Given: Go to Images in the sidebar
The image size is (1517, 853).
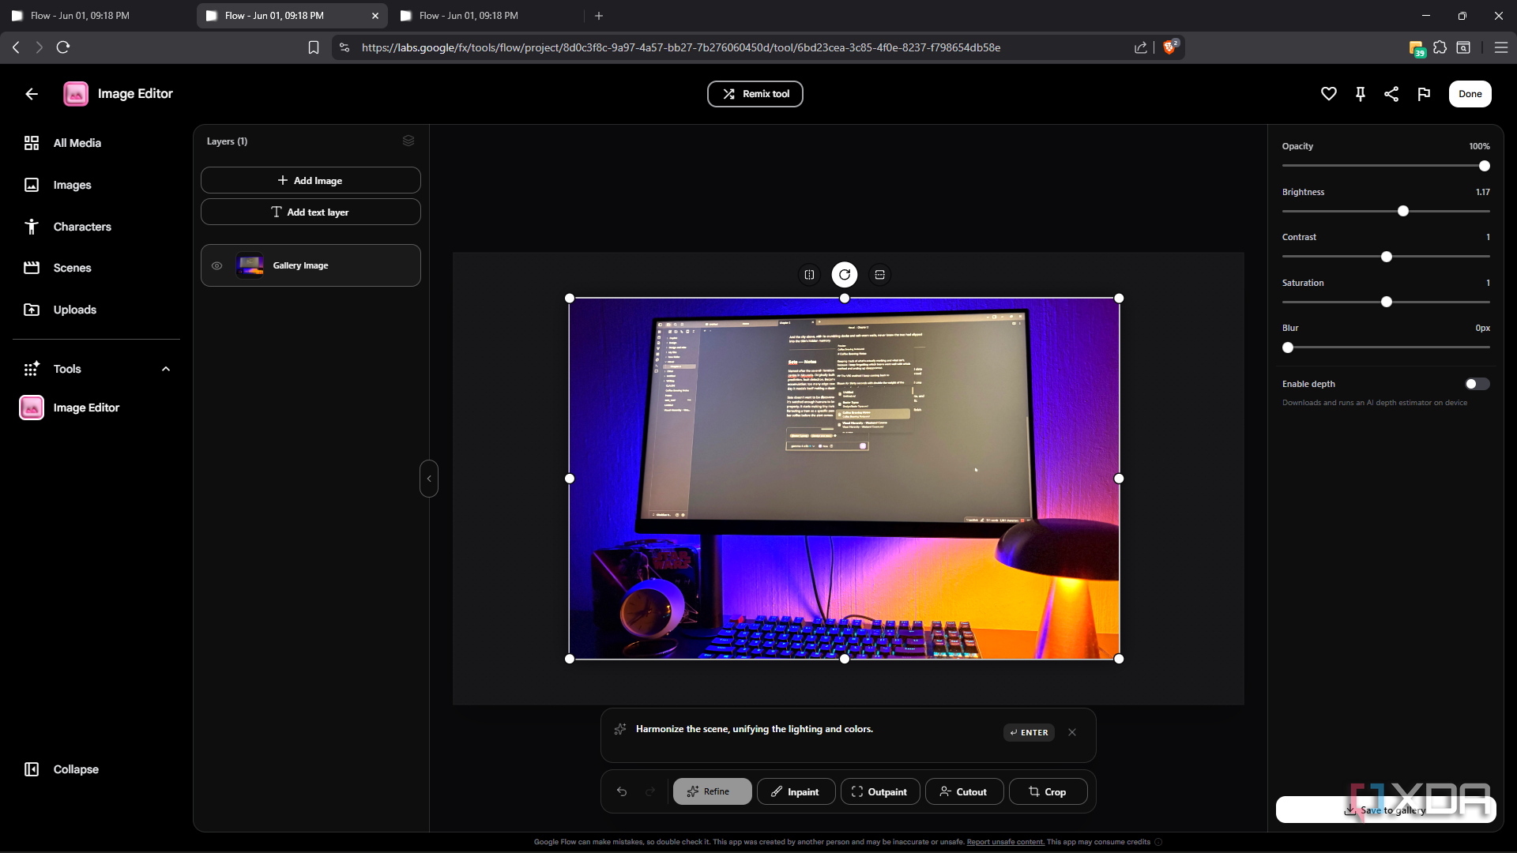Looking at the screenshot, I should [58, 185].
